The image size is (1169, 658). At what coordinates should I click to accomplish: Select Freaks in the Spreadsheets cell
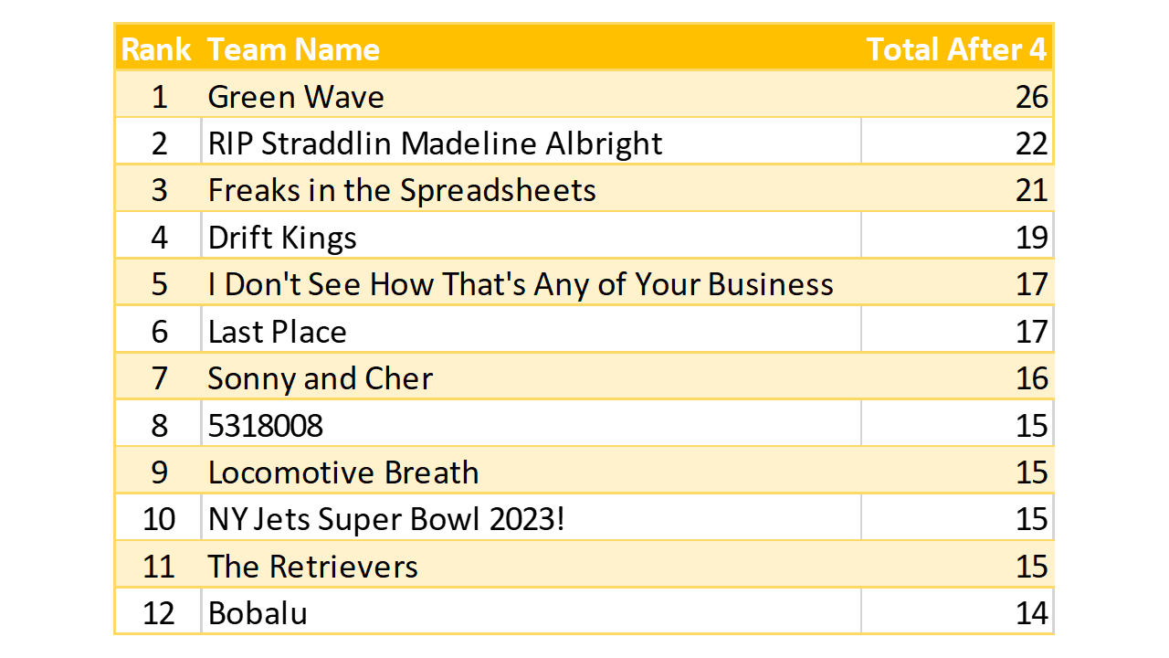click(x=402, y=190)
